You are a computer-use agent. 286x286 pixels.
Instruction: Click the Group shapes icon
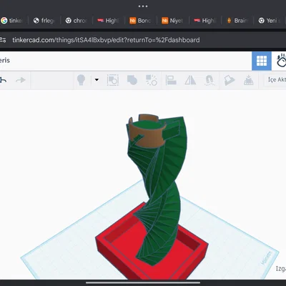coord(113,80)
